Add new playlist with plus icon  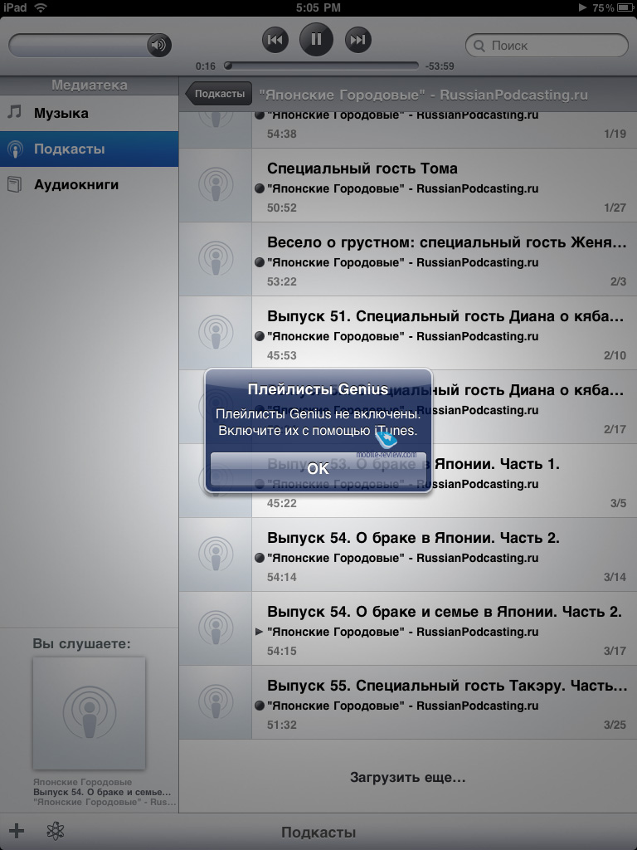coord(17,830)
